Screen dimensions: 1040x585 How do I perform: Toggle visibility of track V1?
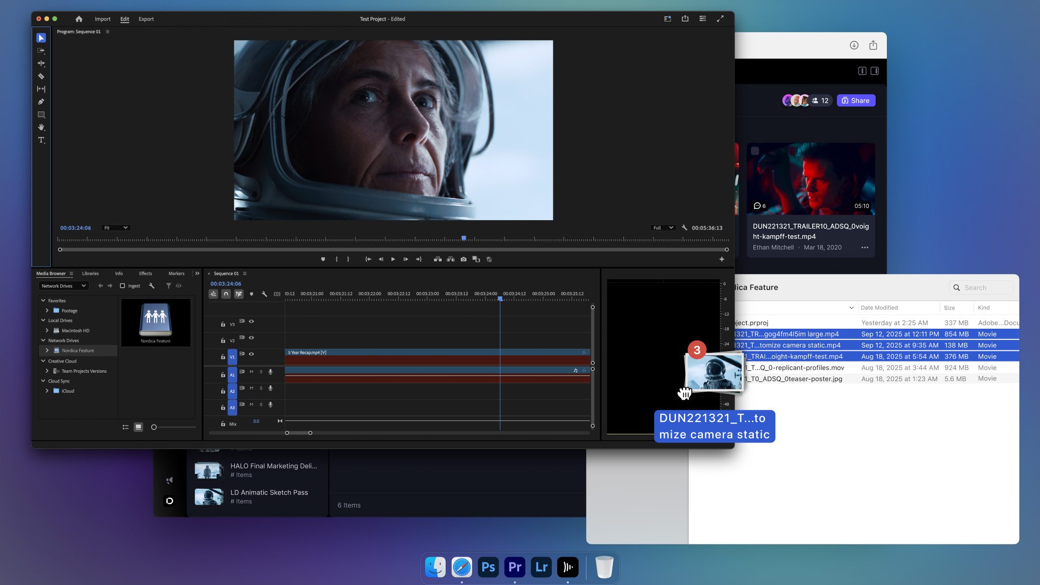[251, 354]
